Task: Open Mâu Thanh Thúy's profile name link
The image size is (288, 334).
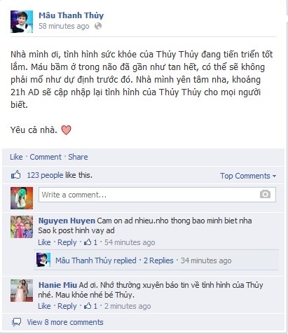Action: click(x=71, y=15)
